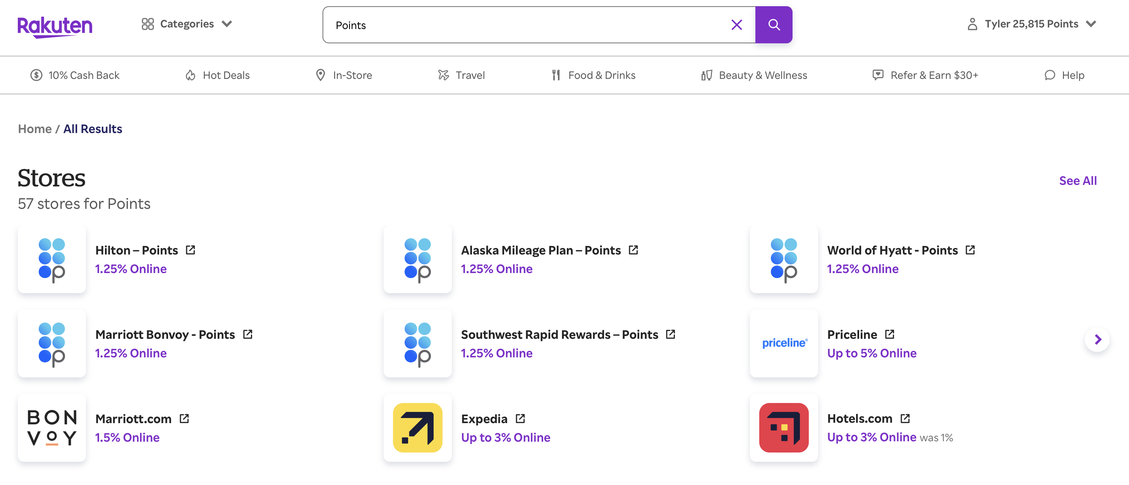Click the Hot Deals flame icon
Viewport: 1129px width, 485px height.
190,75
